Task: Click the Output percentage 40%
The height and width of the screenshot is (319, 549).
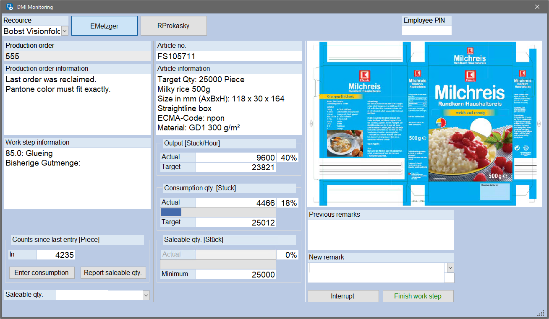Action: [288, 158]
